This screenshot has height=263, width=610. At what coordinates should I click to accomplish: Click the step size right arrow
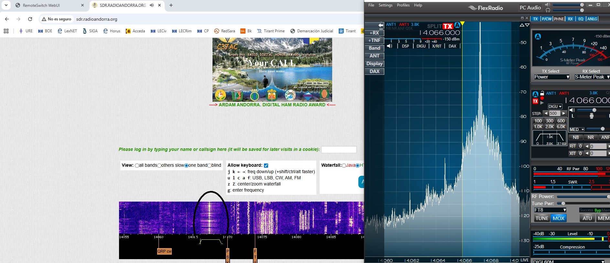(x=564, y=113)
